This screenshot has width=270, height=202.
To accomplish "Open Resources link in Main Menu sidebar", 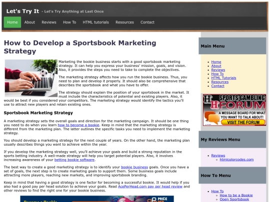I will [220, 82].
